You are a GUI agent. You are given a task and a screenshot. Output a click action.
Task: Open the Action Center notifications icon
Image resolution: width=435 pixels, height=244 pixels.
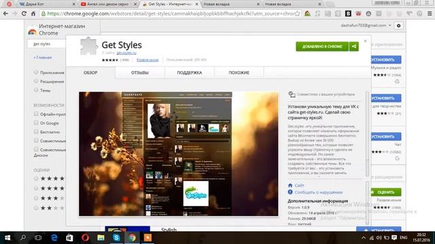click(x=394, y=238)
